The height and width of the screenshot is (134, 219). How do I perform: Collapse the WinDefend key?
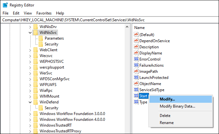[30, 102]
